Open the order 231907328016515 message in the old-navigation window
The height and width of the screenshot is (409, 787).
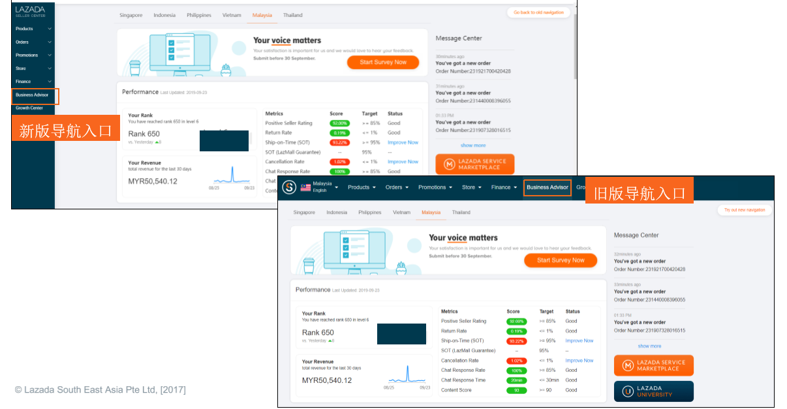(650, 323)
